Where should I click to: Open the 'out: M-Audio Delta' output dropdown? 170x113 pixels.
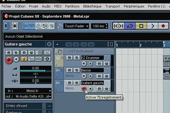point(28,96)
